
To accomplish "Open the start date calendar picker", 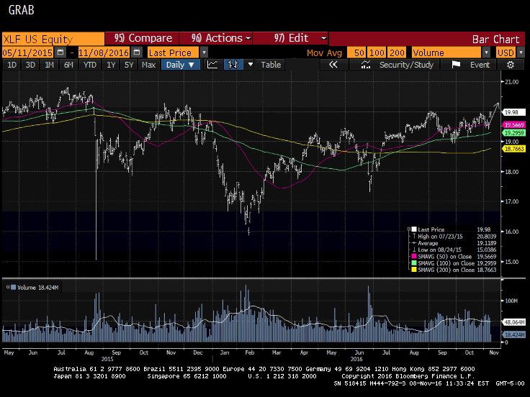I will (x=60, y=53).
